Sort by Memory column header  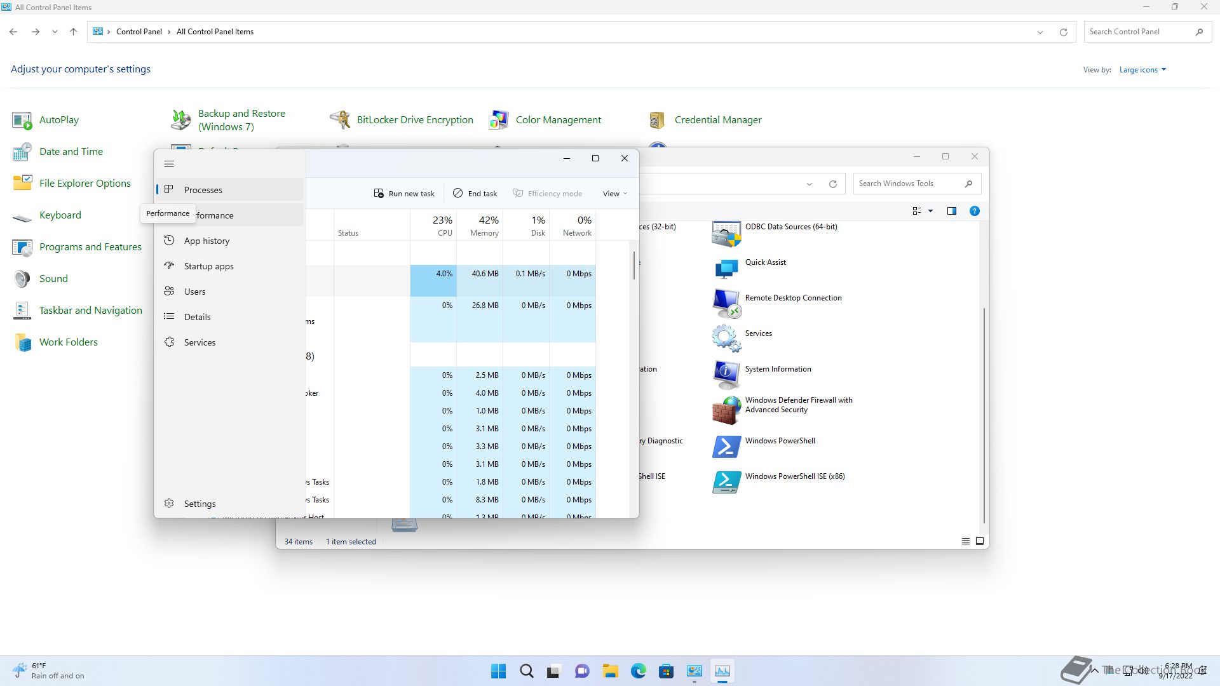(x=480, y=225)
